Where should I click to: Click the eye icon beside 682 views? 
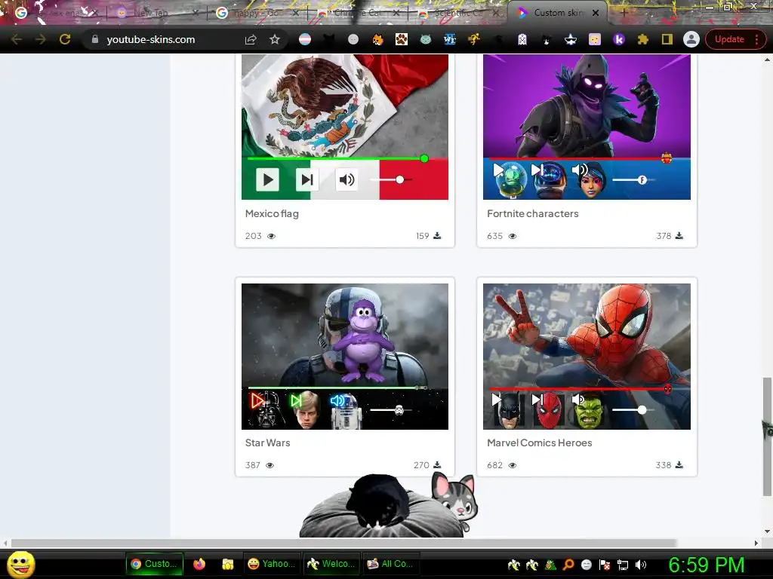pyautogui.click(x=513, y=465)
